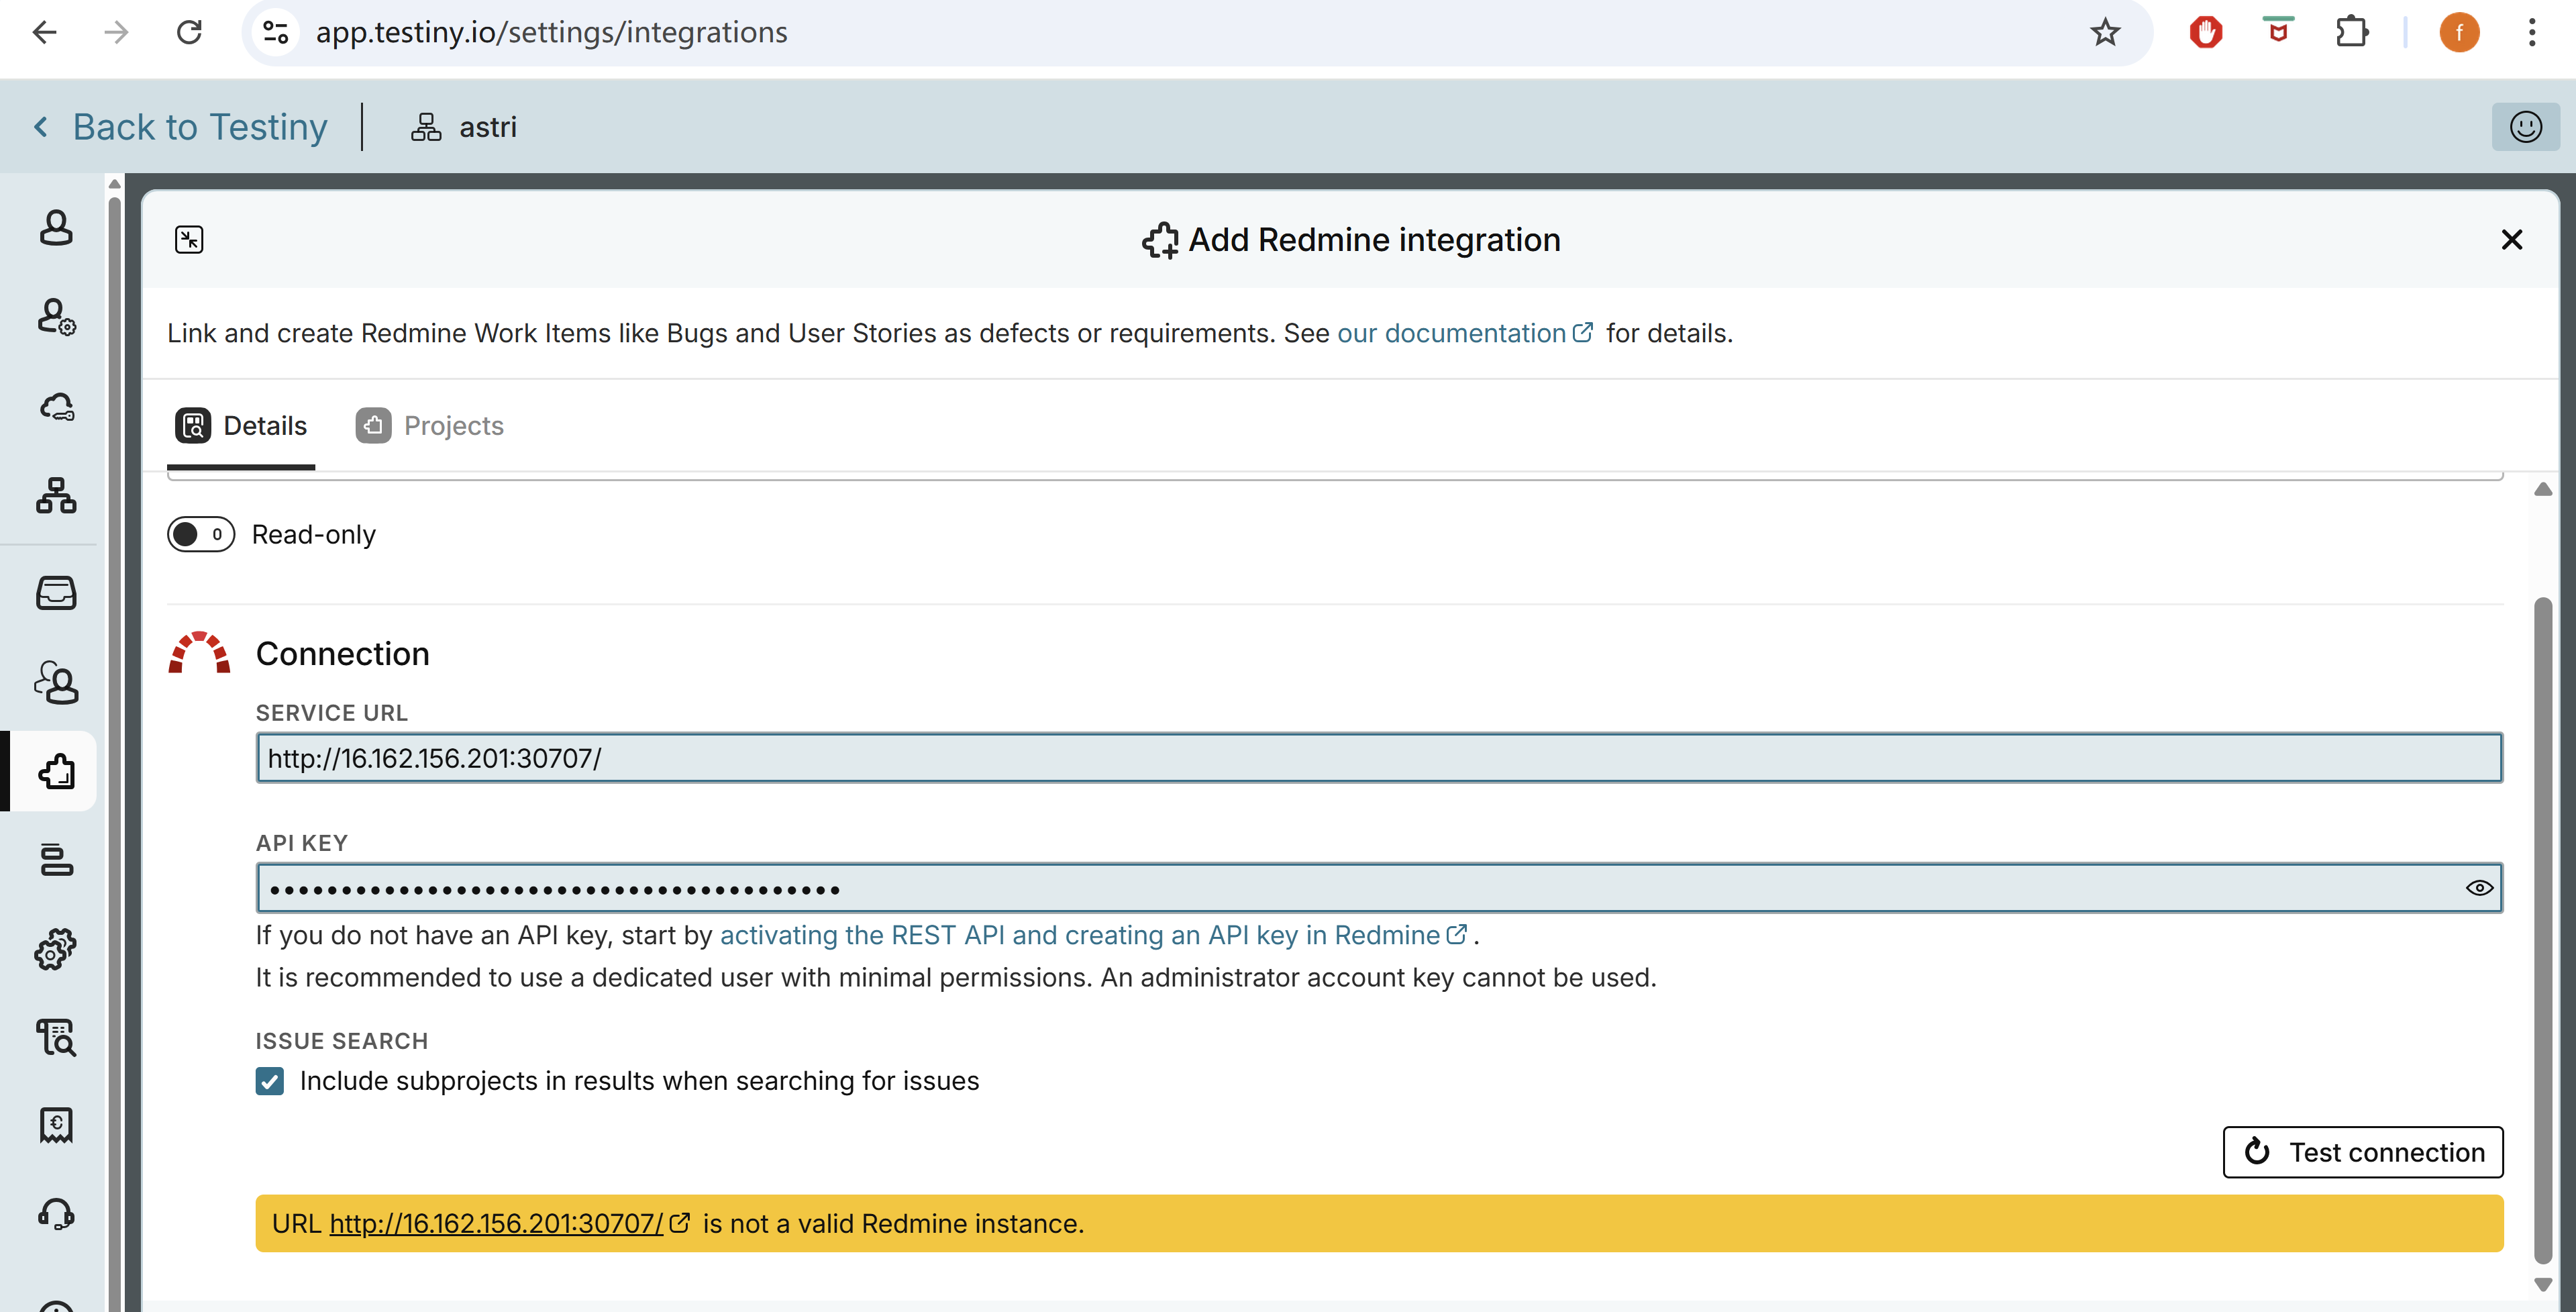Toggle the Read-only switch
2576x1312 pixels.
[x=201, y=534]
